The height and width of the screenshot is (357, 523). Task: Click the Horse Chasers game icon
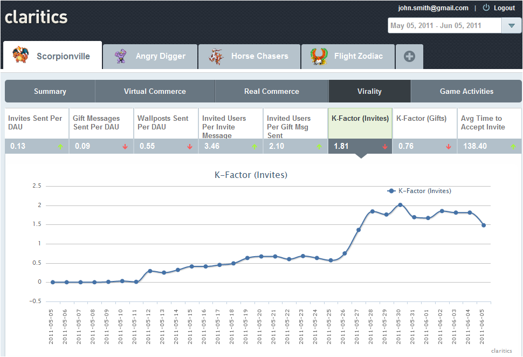click(x=216, y=56)
